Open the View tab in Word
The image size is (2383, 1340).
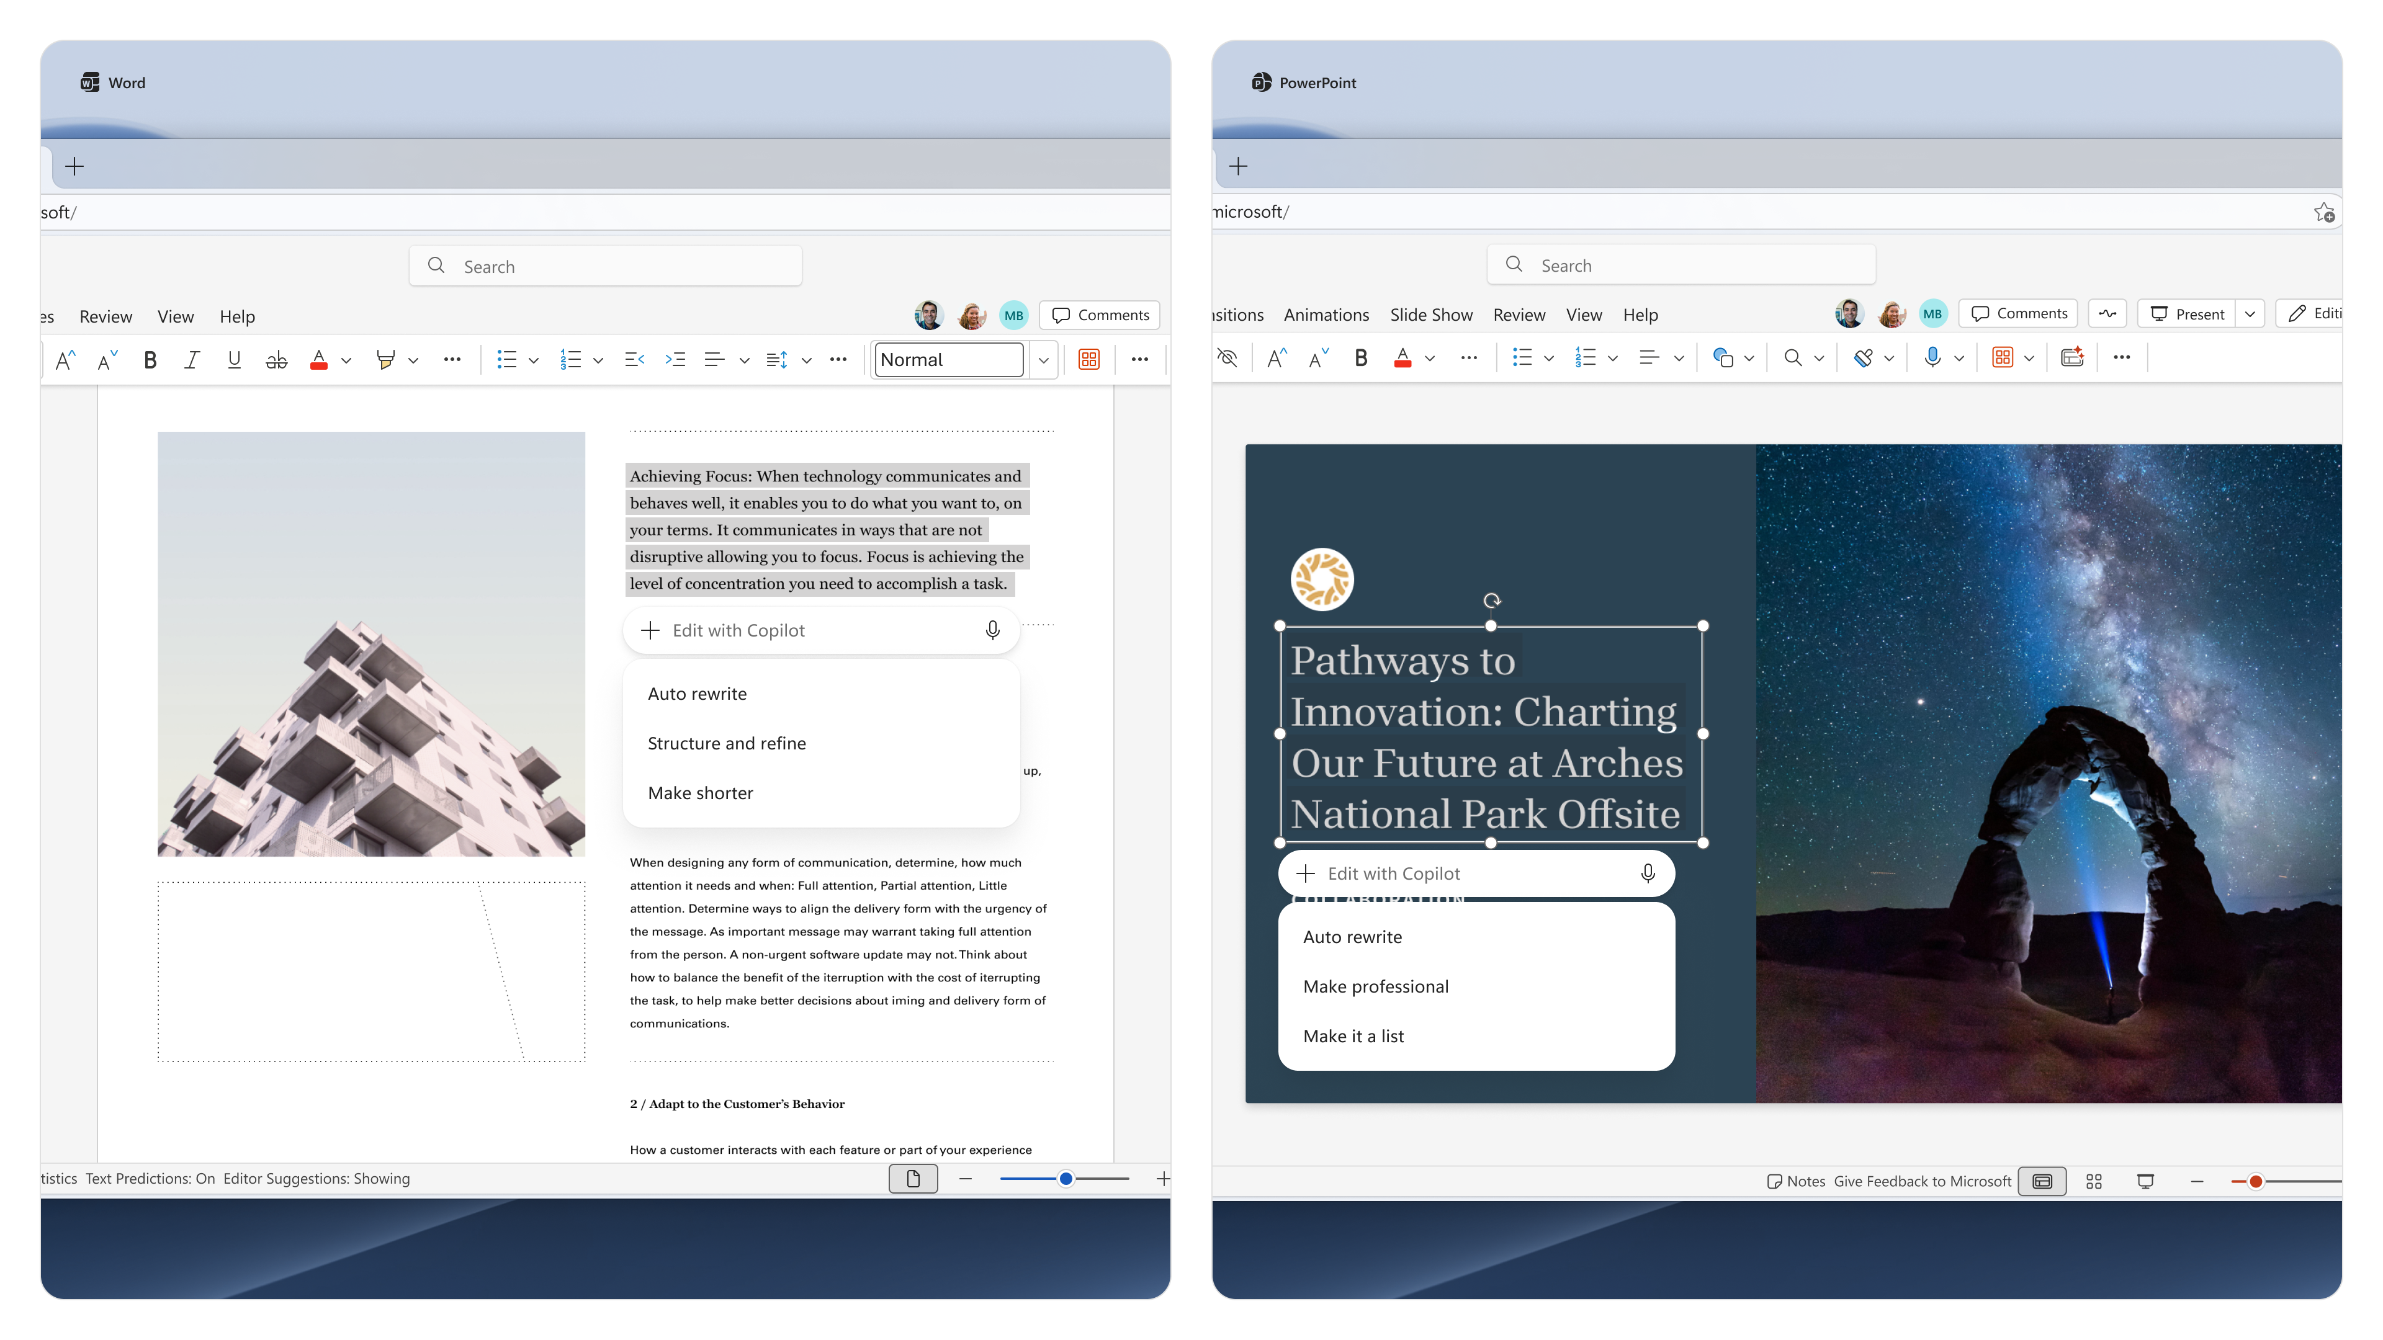(176, 316)
